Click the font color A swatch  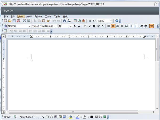tap(85, 117)
